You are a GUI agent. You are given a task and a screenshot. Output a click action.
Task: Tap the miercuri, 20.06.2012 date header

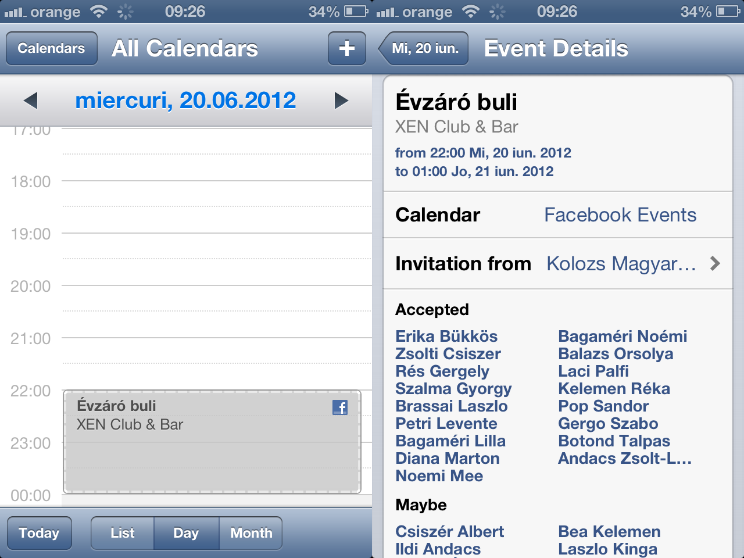click(x=185, y=101)
